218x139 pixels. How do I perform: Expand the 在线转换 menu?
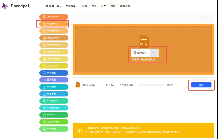(72, 6)
